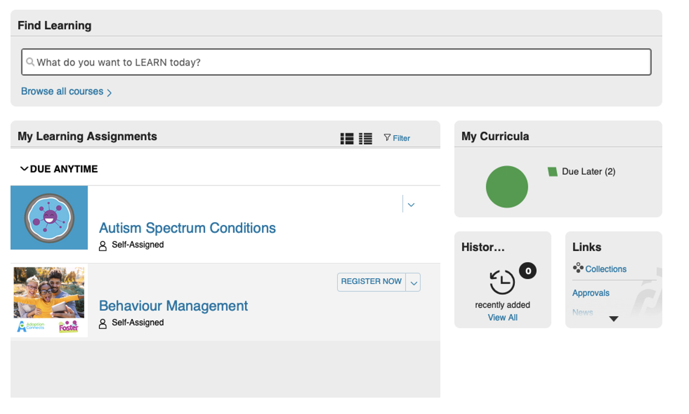The height and width of the screenshot is (414, 689).
Task: Open the dropdown arrow for Autism Spectrum Conditions
Action: click(x=411, y=205)
